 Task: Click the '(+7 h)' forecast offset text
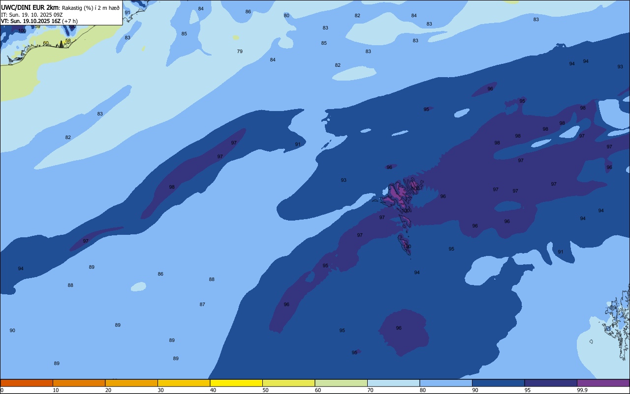[70, 21]
